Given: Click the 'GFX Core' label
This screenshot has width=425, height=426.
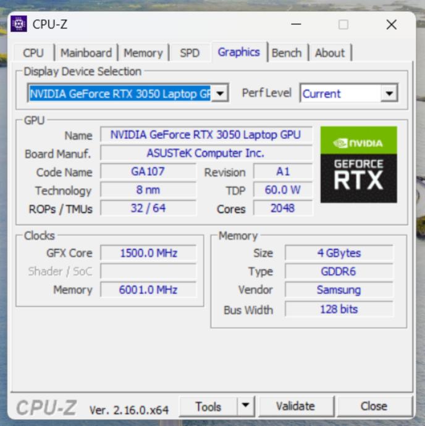Looking at the screenshot, I should pos(69,253).
